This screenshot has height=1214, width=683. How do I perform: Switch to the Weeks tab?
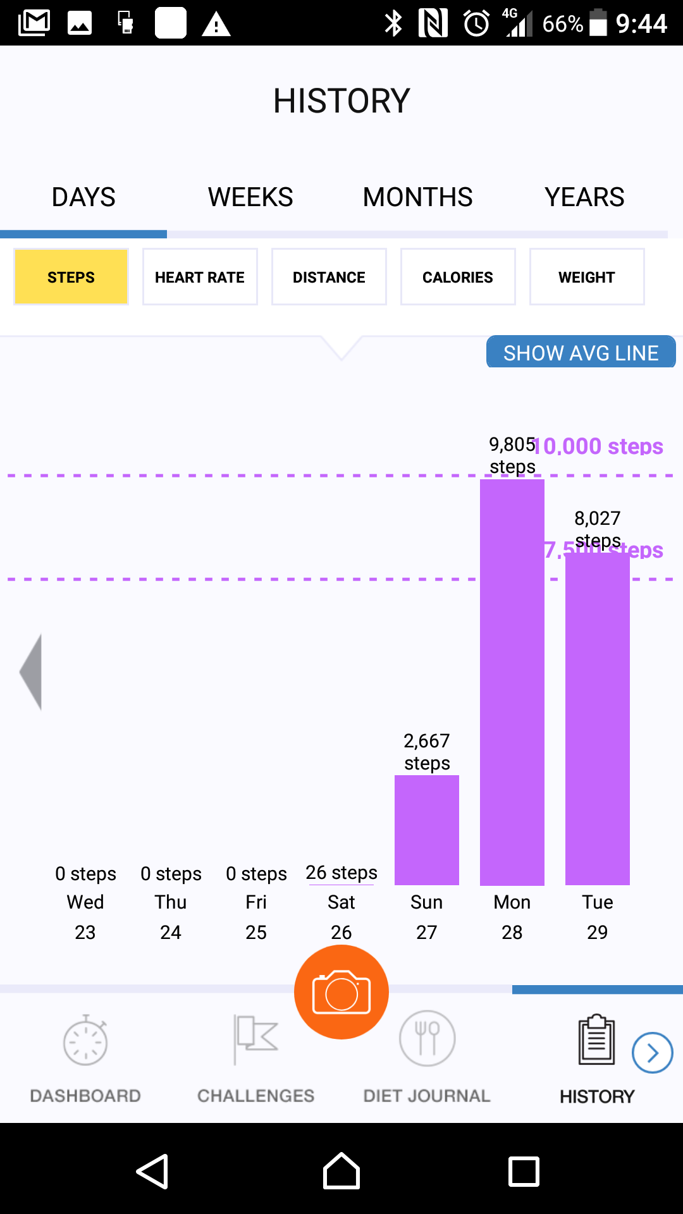[x=250, y=197]
